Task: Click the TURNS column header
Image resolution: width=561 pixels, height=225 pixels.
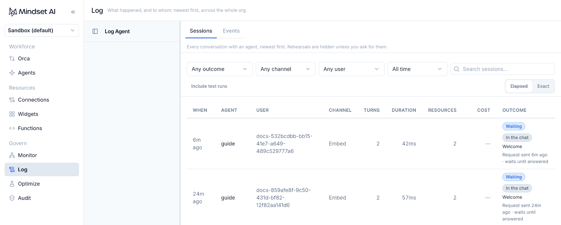Action: (372, 110)
